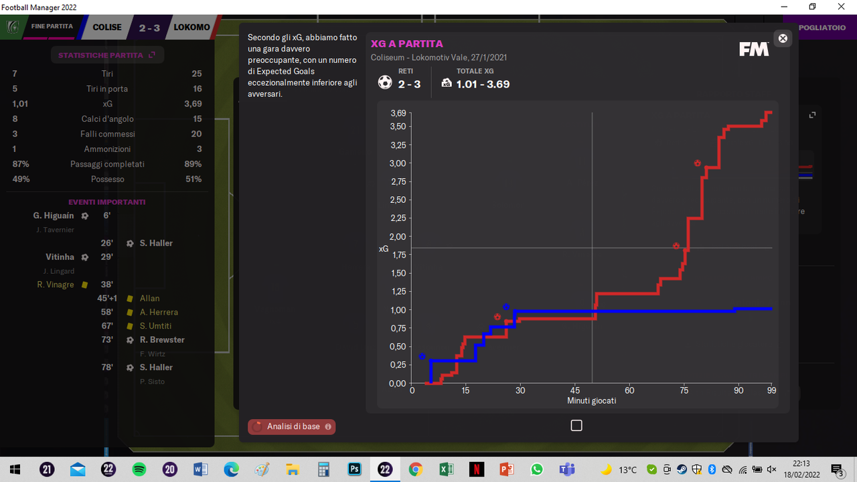Select the blue goal marker near minute 26

point(506,307)
